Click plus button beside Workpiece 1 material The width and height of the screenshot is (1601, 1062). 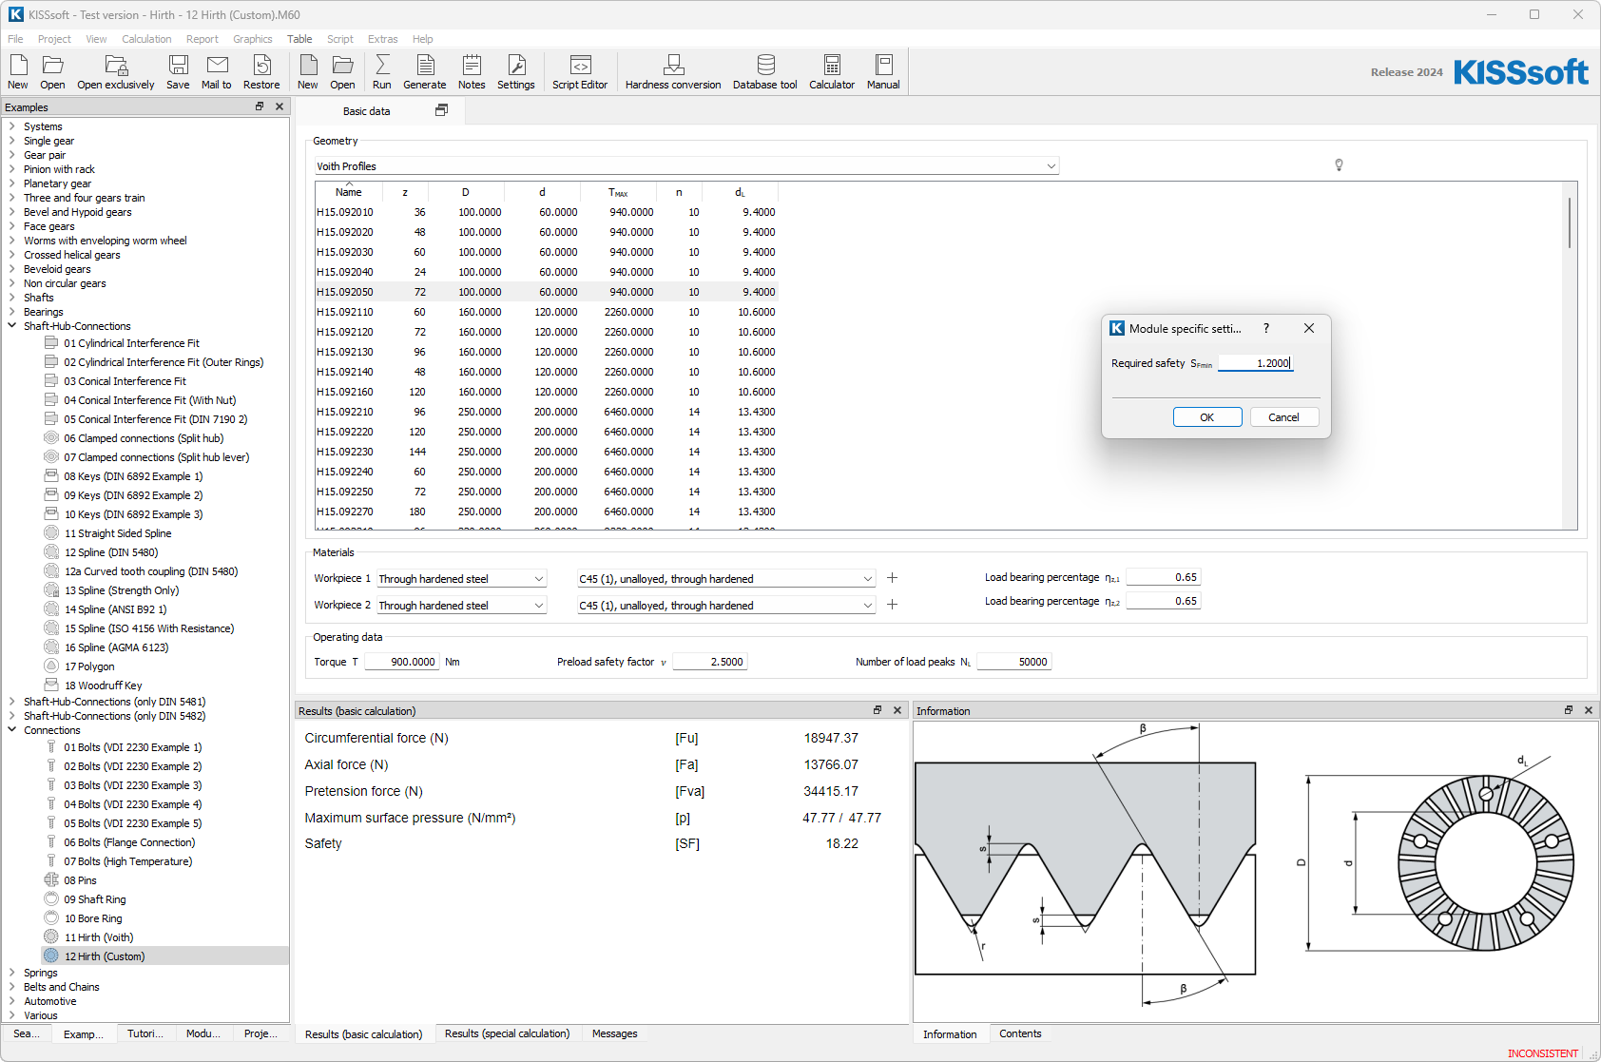tap(892, 578)
